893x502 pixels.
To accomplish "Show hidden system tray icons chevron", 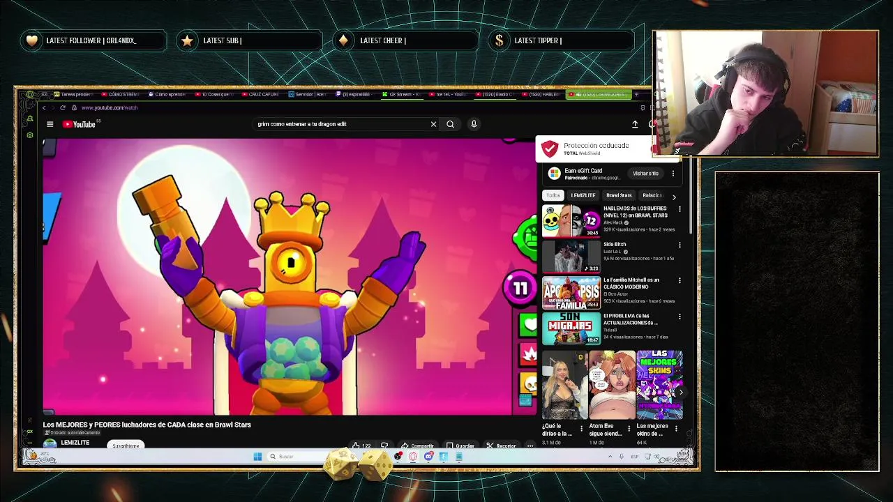I will (610, 457).
